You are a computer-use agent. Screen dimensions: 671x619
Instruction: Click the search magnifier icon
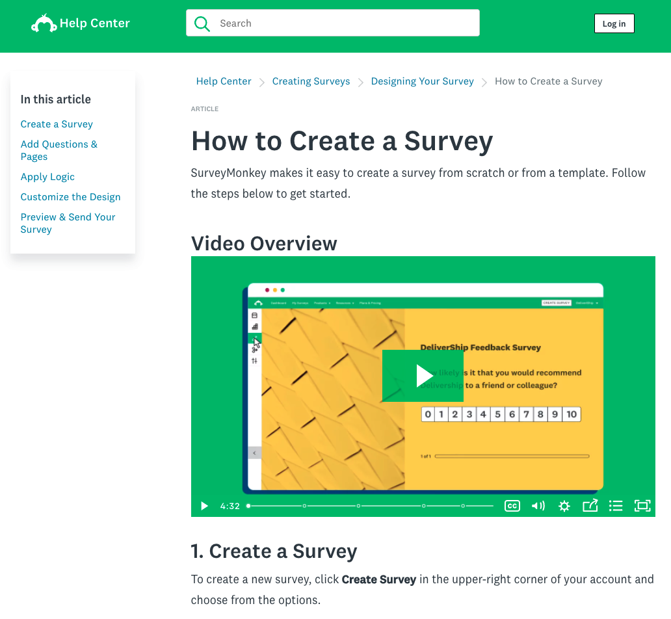pos(202,23)
